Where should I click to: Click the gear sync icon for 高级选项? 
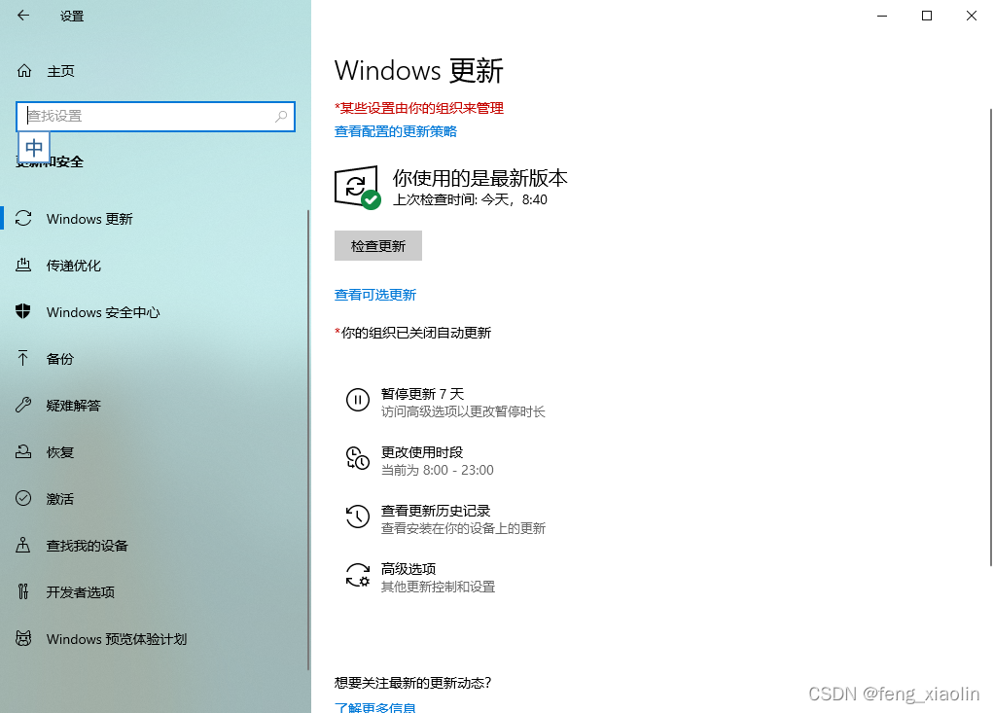click(x=358, y=575)
